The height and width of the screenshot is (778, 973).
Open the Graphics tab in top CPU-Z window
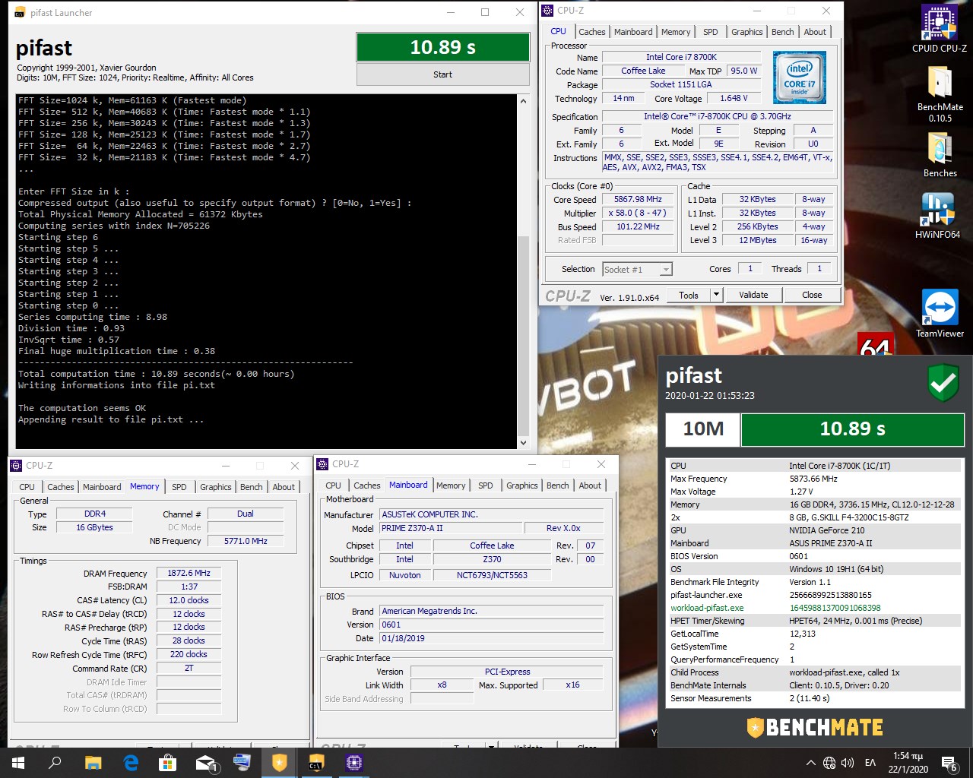click(x=746, y=32)
